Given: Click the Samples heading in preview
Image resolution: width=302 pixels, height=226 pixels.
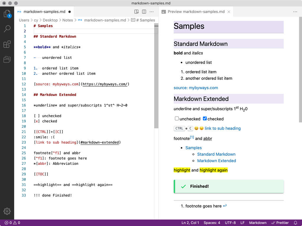Looking at the screenshot, I should click(x=189, y=26).
